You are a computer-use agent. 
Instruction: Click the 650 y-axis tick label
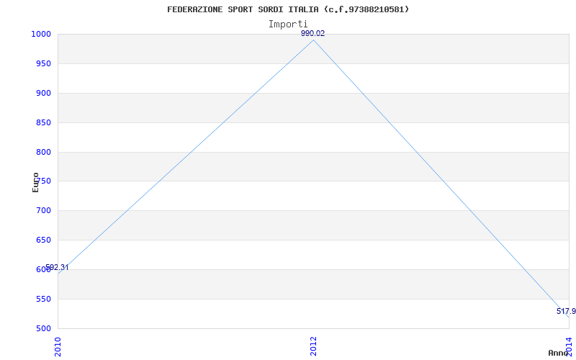tap(43, 240)
